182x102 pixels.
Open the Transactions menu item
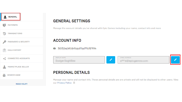click(22, 34)
